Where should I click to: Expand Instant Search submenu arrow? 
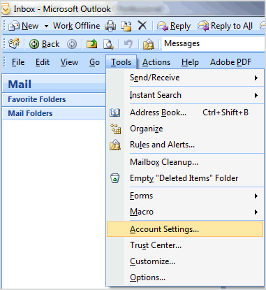[256, 95]
